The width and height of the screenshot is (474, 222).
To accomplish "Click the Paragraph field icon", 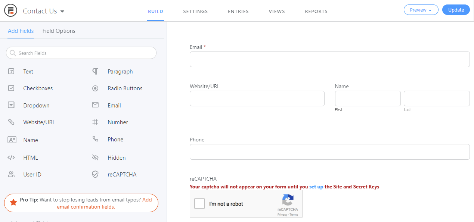I will pyautogui.click(x=95, y=71).
